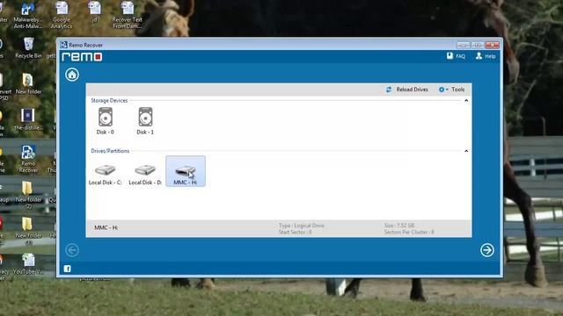The image size is (563, 316).
Task: Open Help in Remo Recover
Action: pyautogui.click(x=486, y=56)
